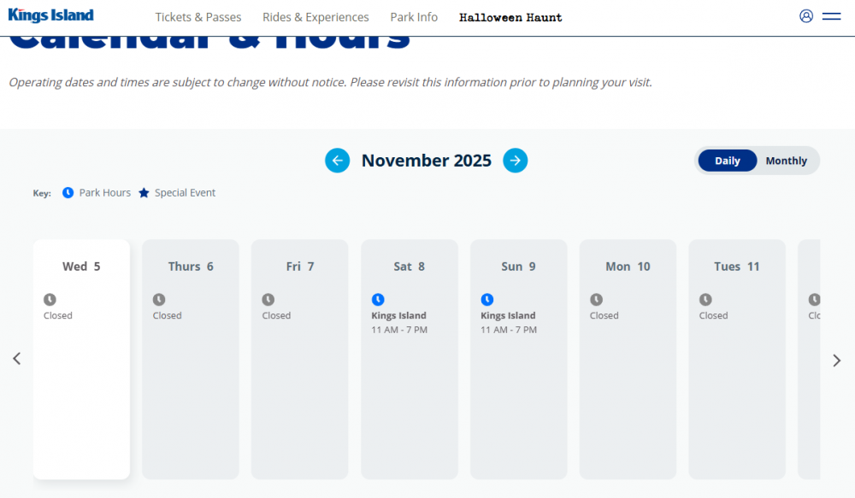Open the Park Info menu
855x498 pixels.
click(414, 17)
